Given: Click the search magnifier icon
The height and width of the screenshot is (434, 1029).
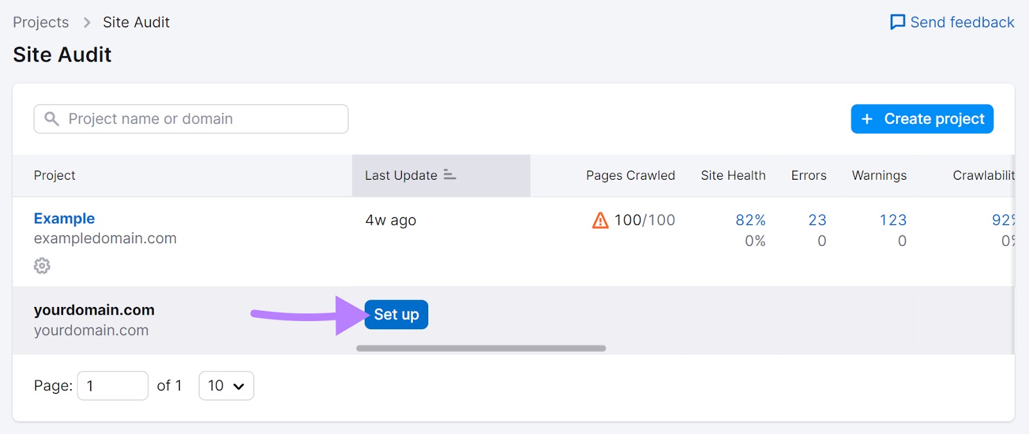Looking at the screenshot, I should point(51,119).
